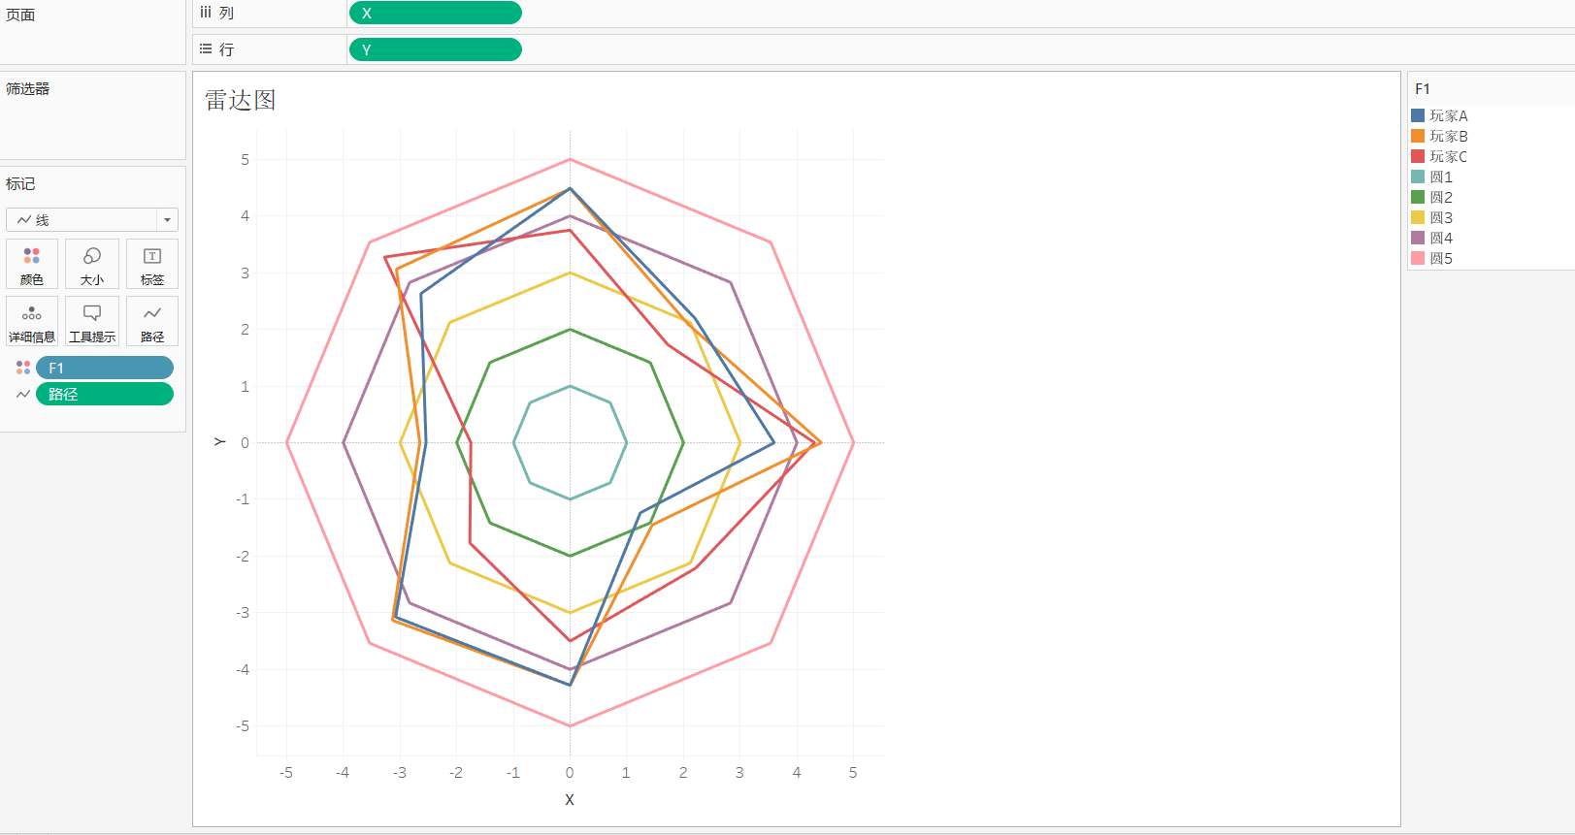Click the 圆1 teal legend swatch
The width and height of the screenshot is (1575, 835).
[1418, 177]
